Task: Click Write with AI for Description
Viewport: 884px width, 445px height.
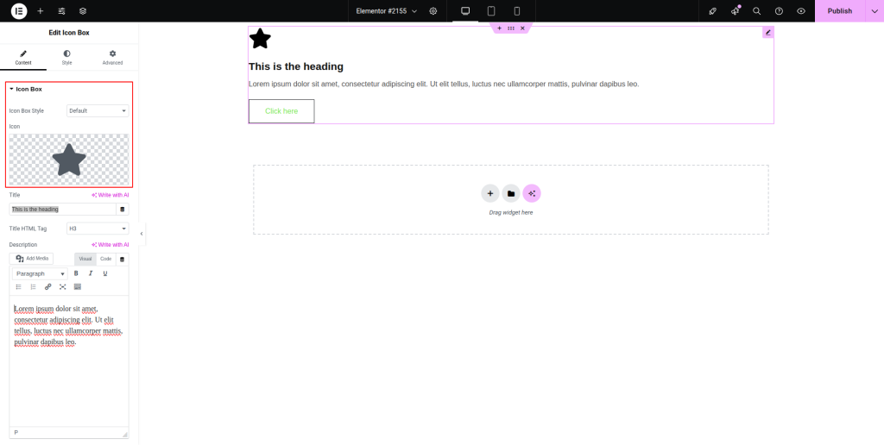Action: (x=110, y=244)
